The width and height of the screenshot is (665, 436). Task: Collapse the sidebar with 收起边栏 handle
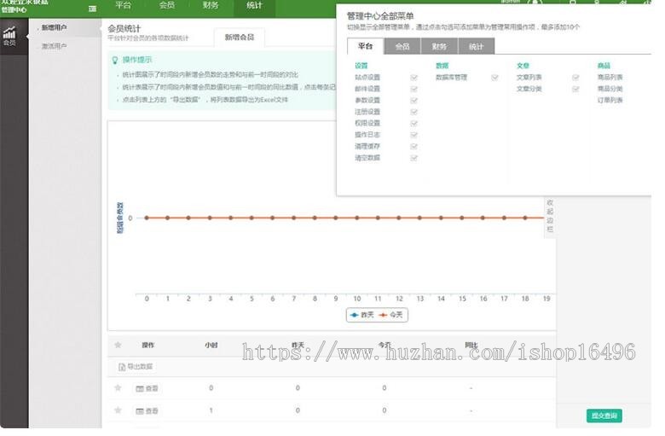pyautogui.click(x=550, y=216)
